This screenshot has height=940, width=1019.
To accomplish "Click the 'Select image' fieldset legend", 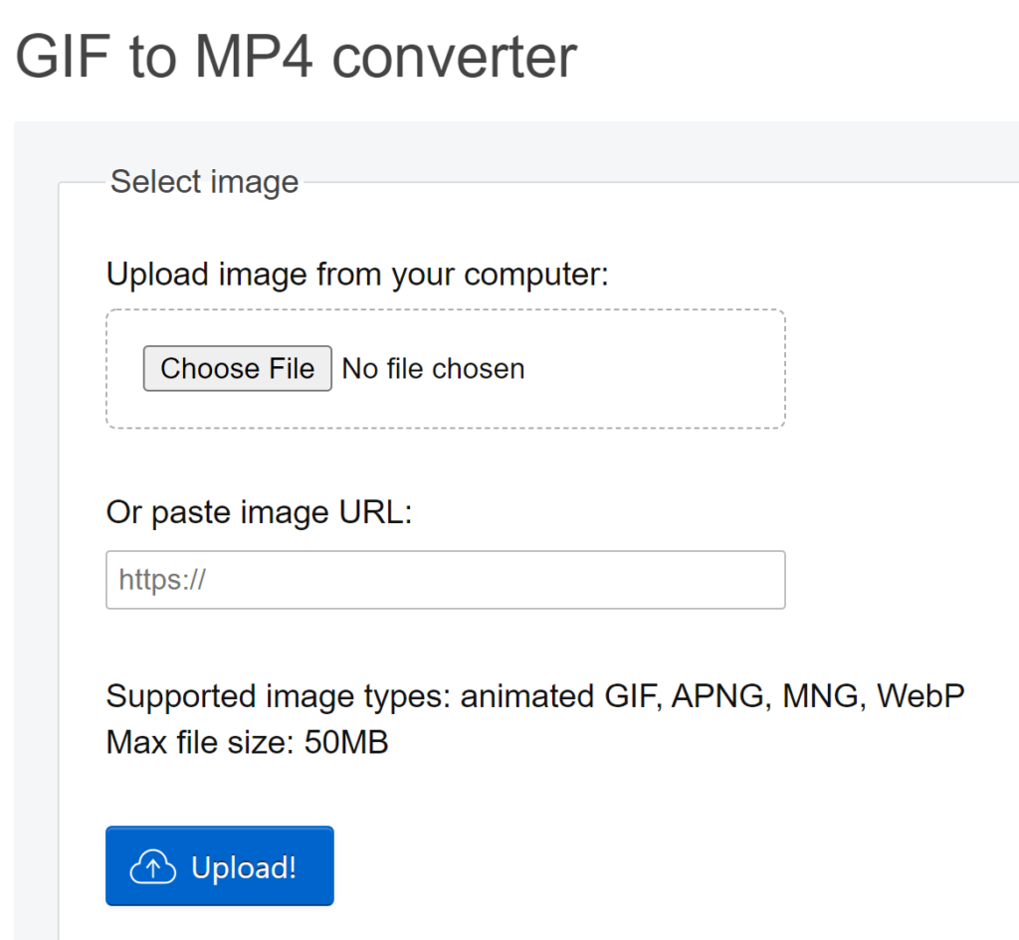I will coord(204,181).
